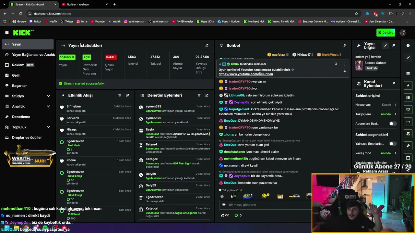This screenshot has width=415, height=233.
Task: Open Droplar ve ödüller in the sidebar
Action: [x=27, y=138]
